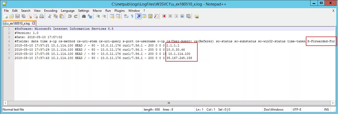Open the Language menu
338x114 pixels.
(x=68, y=11)
